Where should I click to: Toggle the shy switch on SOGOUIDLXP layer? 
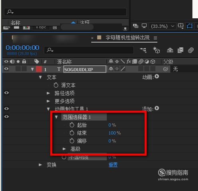click(111, 69)
